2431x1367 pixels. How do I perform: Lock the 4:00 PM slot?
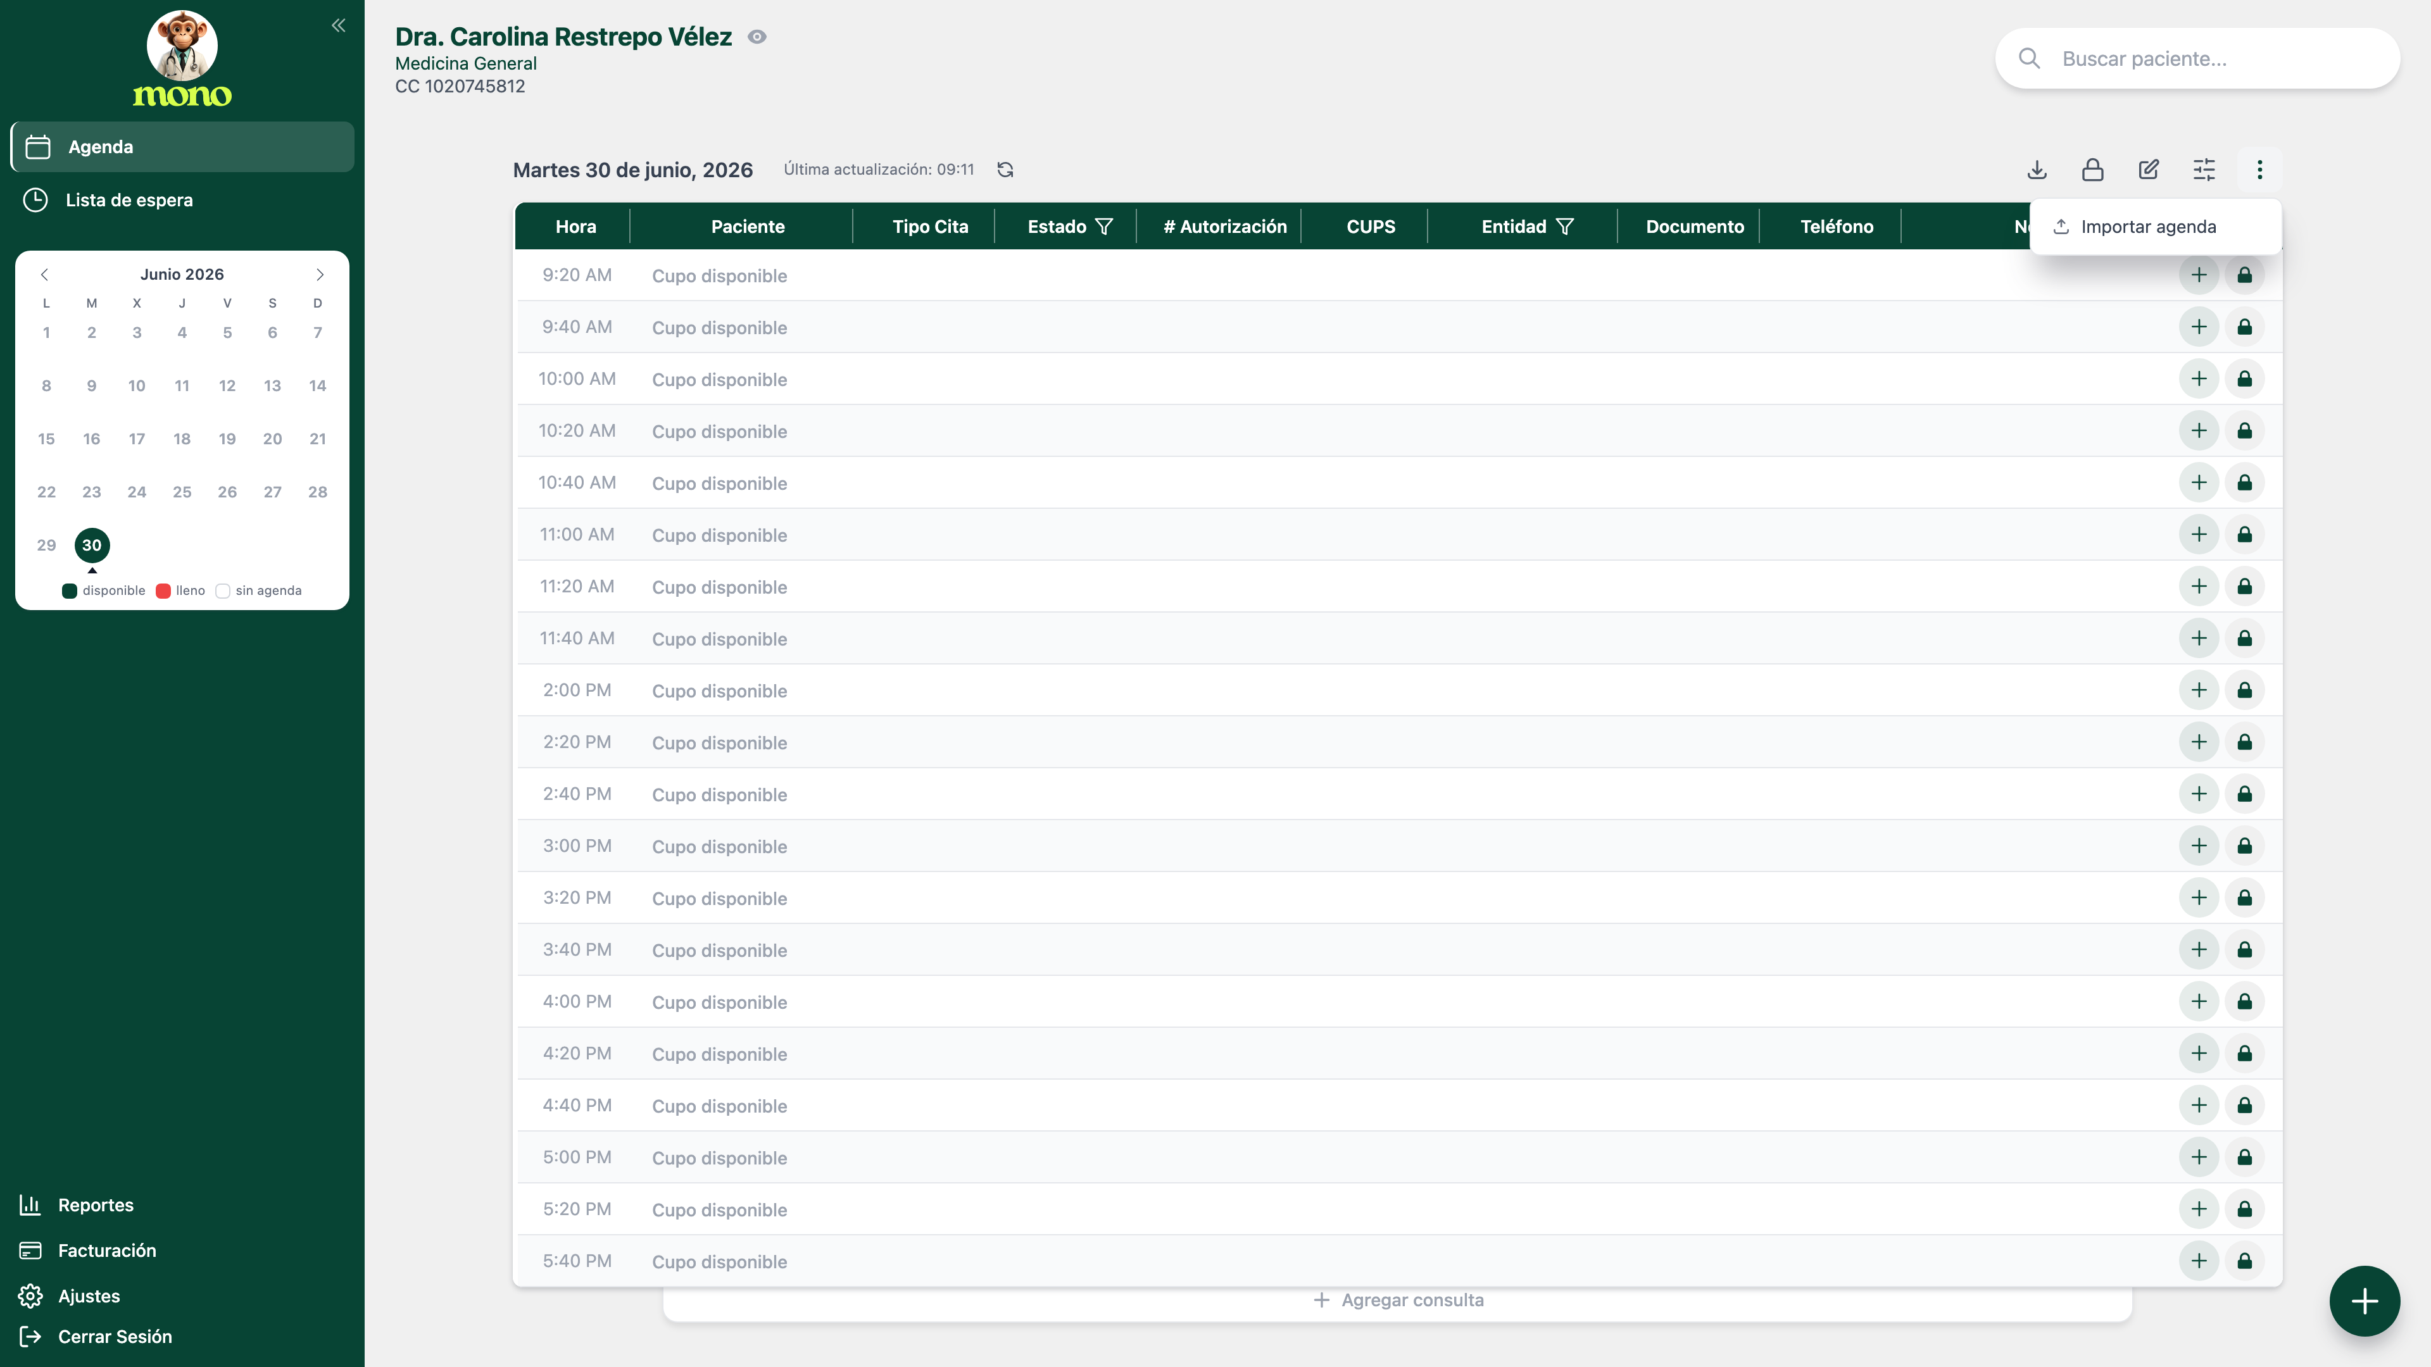pos(2245,1001)
